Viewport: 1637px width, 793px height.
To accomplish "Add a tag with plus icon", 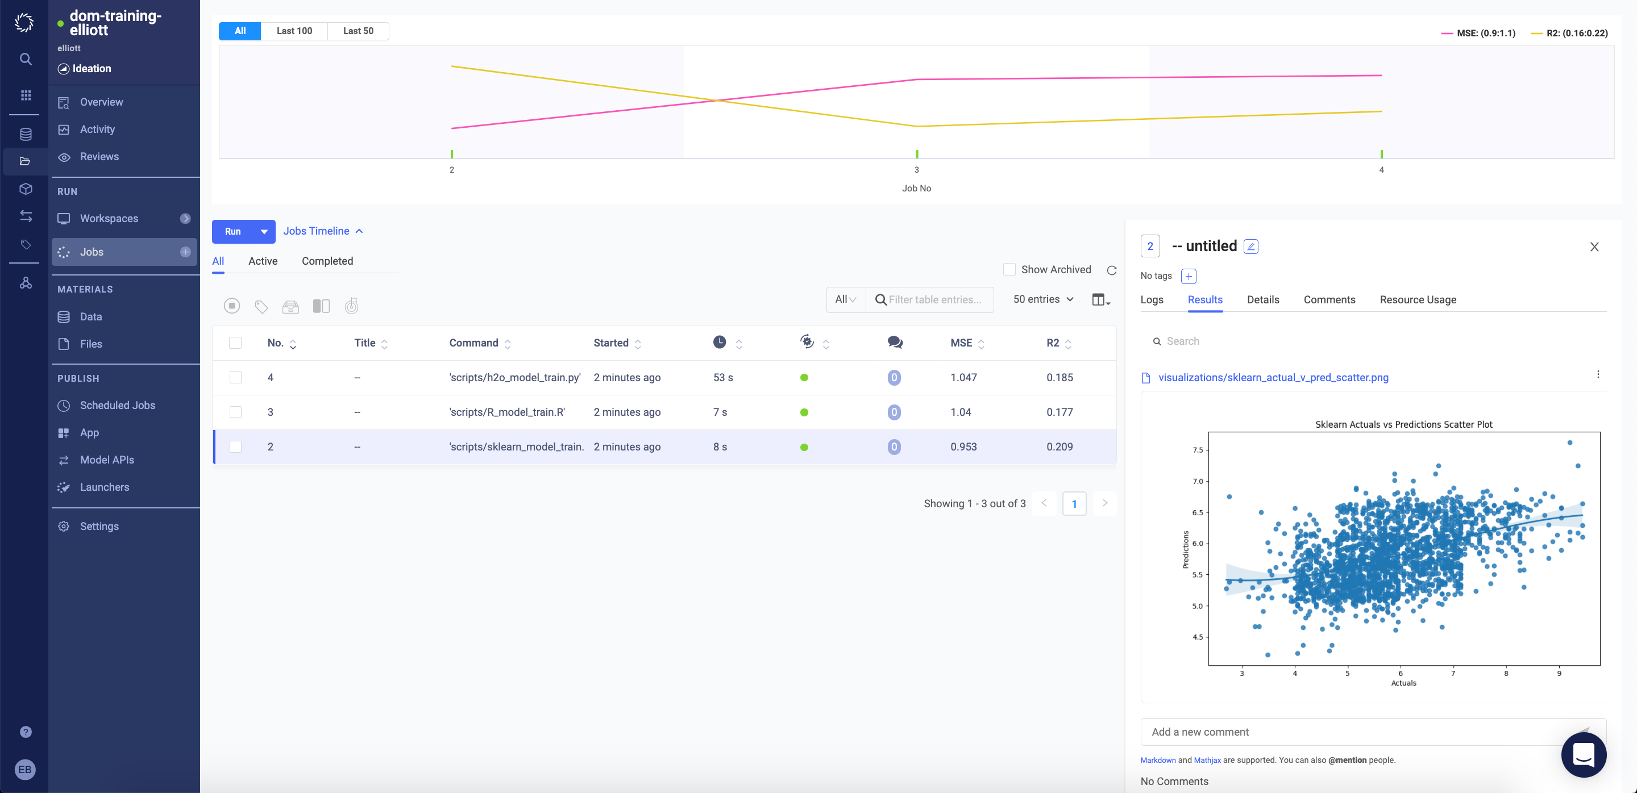I will 1188,276.
